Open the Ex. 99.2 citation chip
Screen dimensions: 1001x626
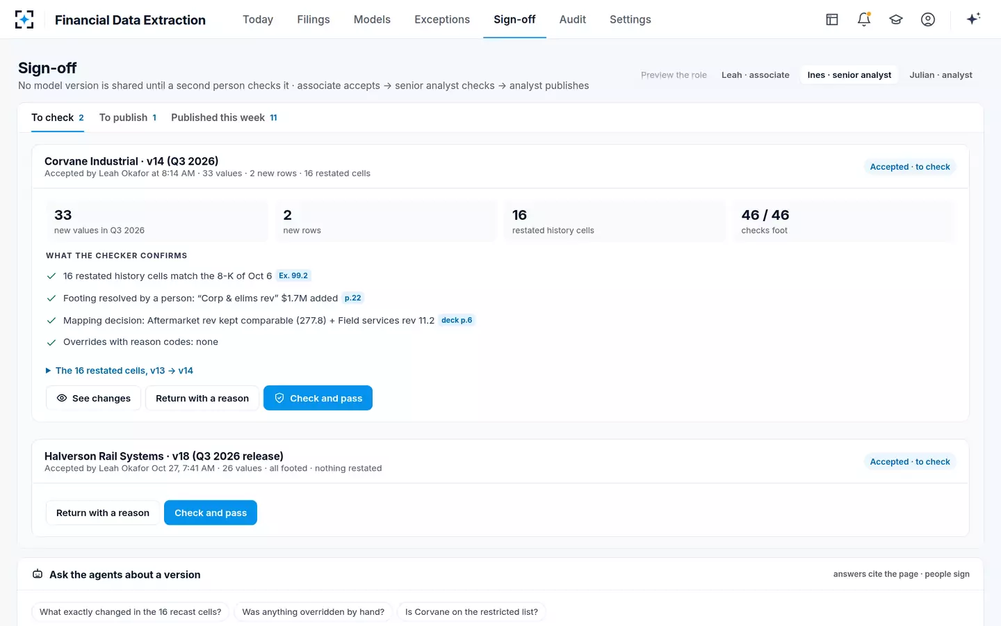click(293, 275)
